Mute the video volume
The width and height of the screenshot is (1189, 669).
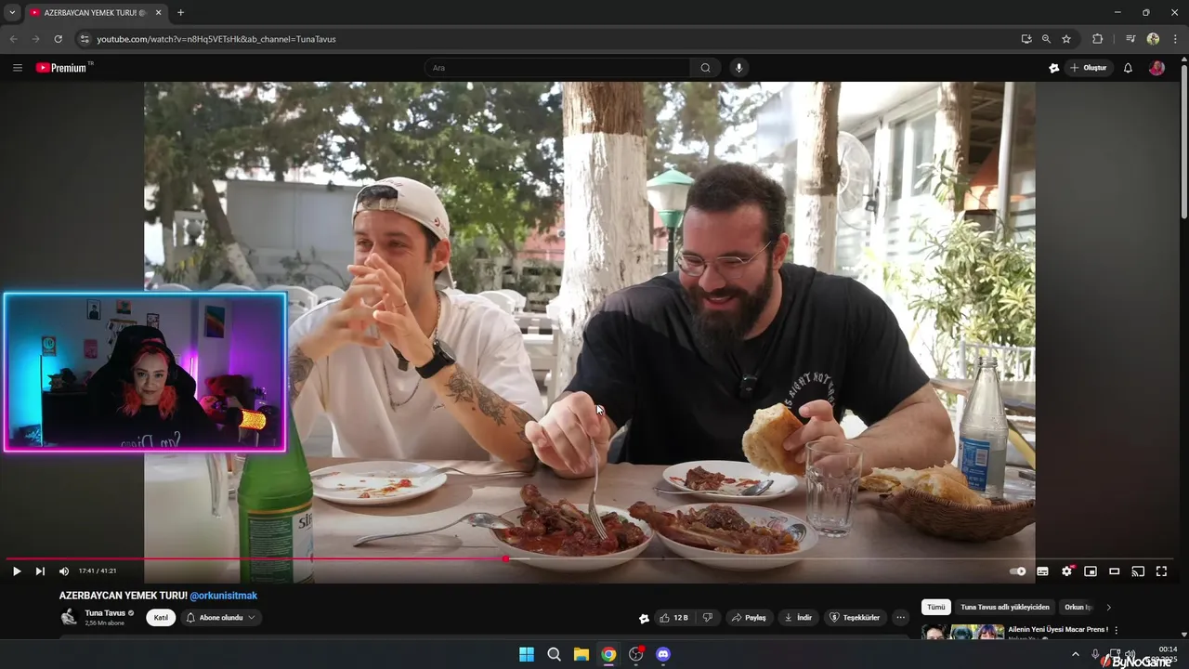[64, 571]
